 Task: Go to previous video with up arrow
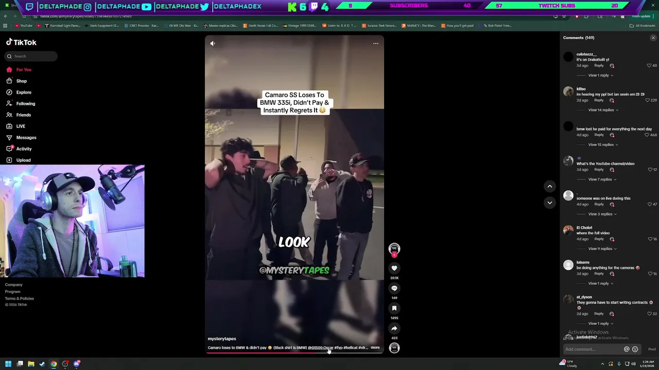(550, 187)
